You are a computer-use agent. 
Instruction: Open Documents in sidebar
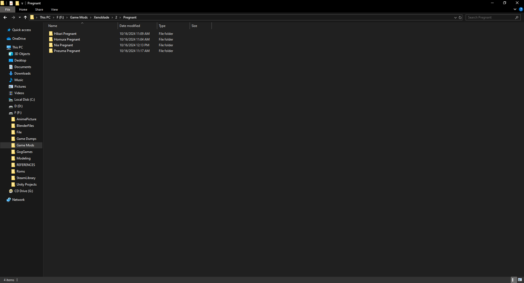pyautogui.click(x=23, y=67)
